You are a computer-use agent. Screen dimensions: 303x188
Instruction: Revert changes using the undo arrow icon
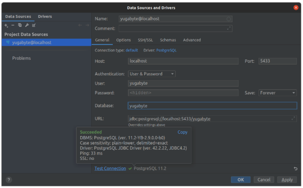(x=296, y=168)
